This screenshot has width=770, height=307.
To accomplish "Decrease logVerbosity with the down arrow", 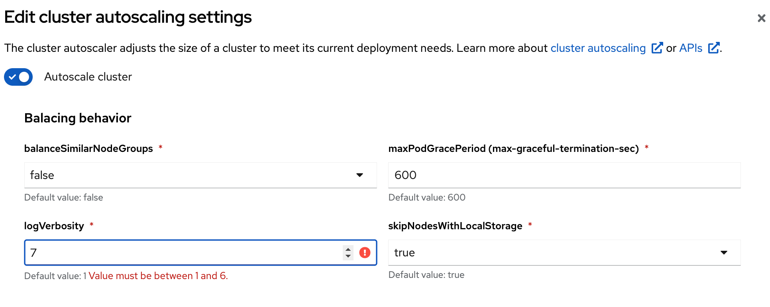I will click(348, 256).
